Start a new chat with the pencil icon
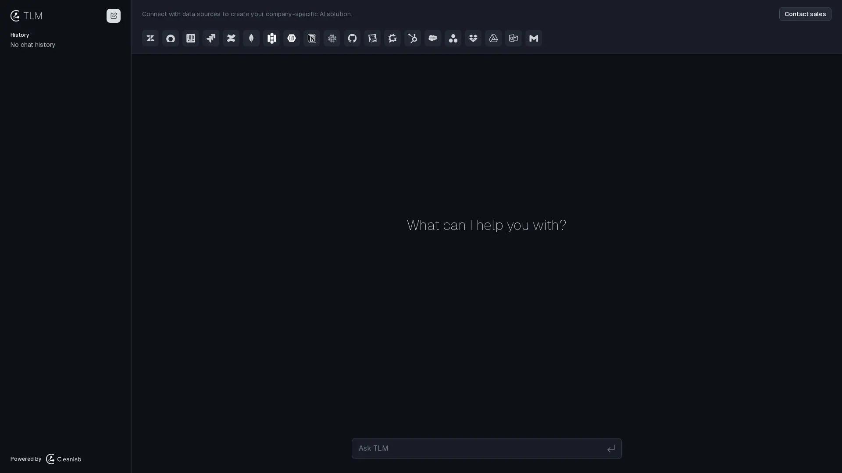Viewport: 842px width, 473px height. click(114, 16)
